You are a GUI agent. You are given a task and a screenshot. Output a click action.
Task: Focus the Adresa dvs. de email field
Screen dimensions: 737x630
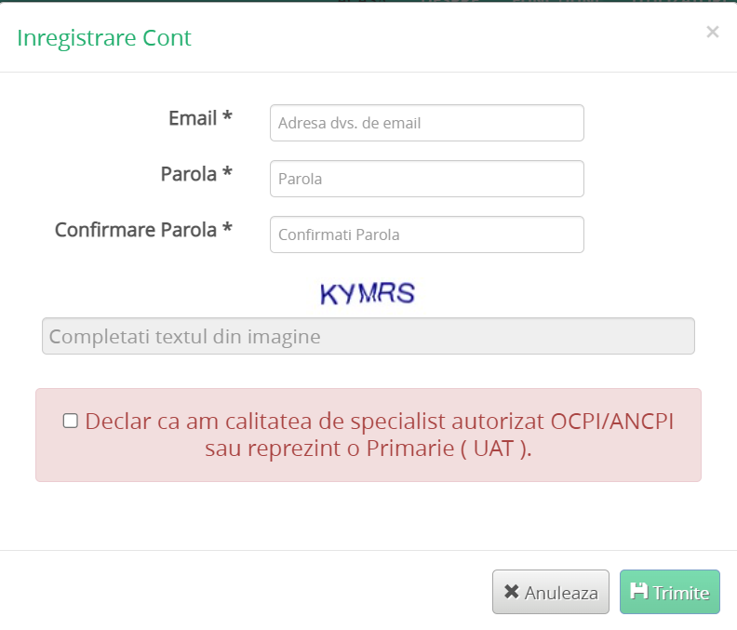pyautogui.click(x=426, y=123)
